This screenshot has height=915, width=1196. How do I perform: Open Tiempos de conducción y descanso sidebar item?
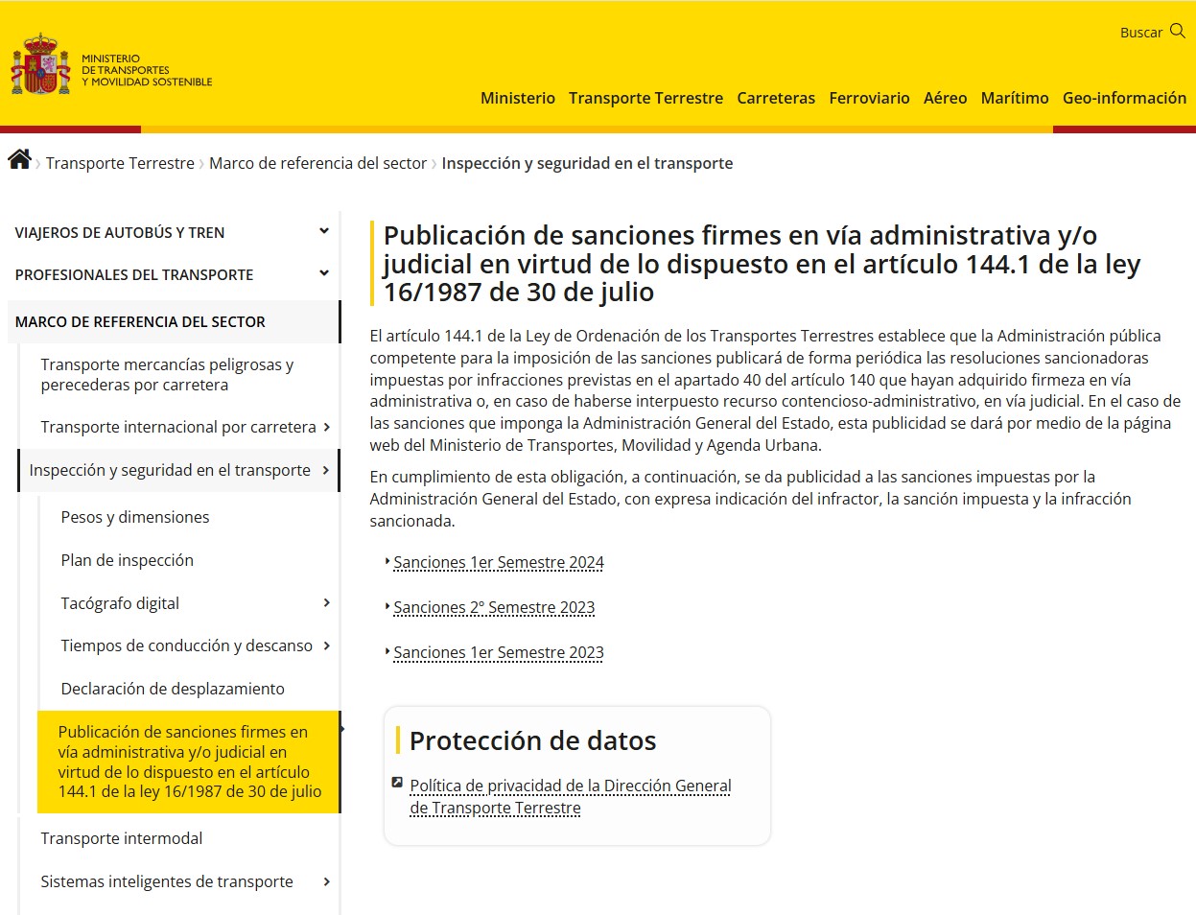point(187,645)
